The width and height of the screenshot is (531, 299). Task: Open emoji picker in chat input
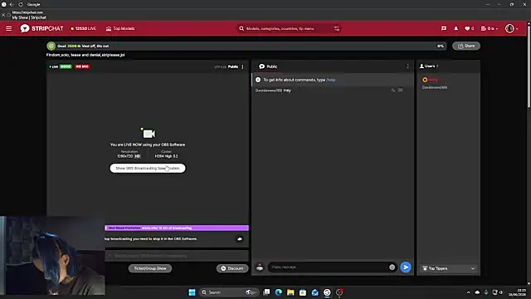[392, 267]
